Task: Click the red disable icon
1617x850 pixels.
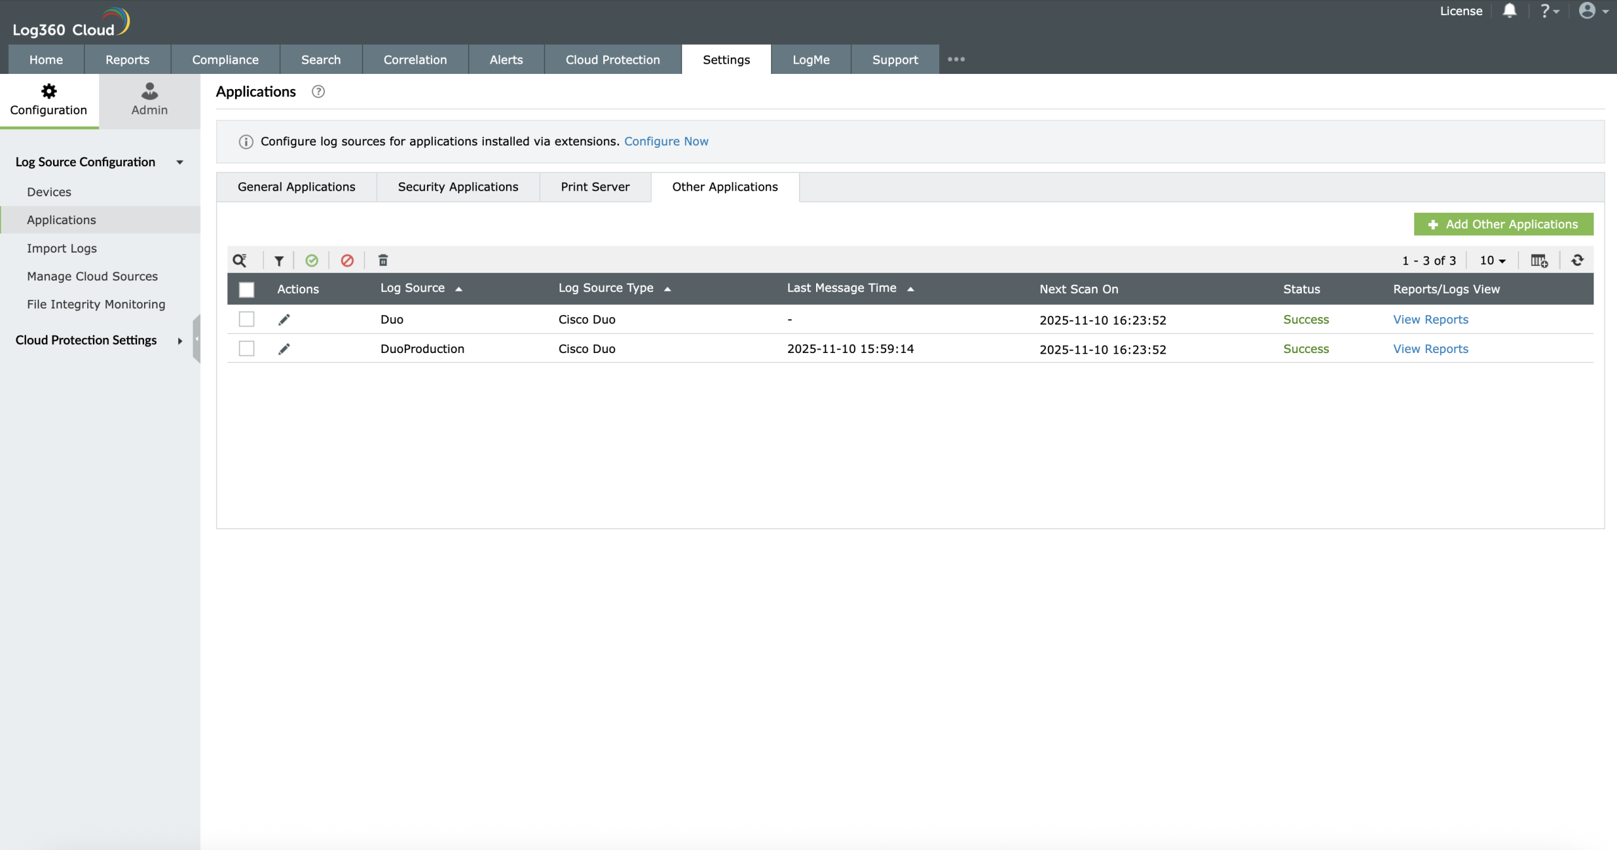Action: click(x=347, y=260)
